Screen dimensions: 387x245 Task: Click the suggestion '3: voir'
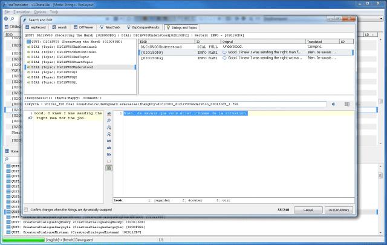pos(223,200)
